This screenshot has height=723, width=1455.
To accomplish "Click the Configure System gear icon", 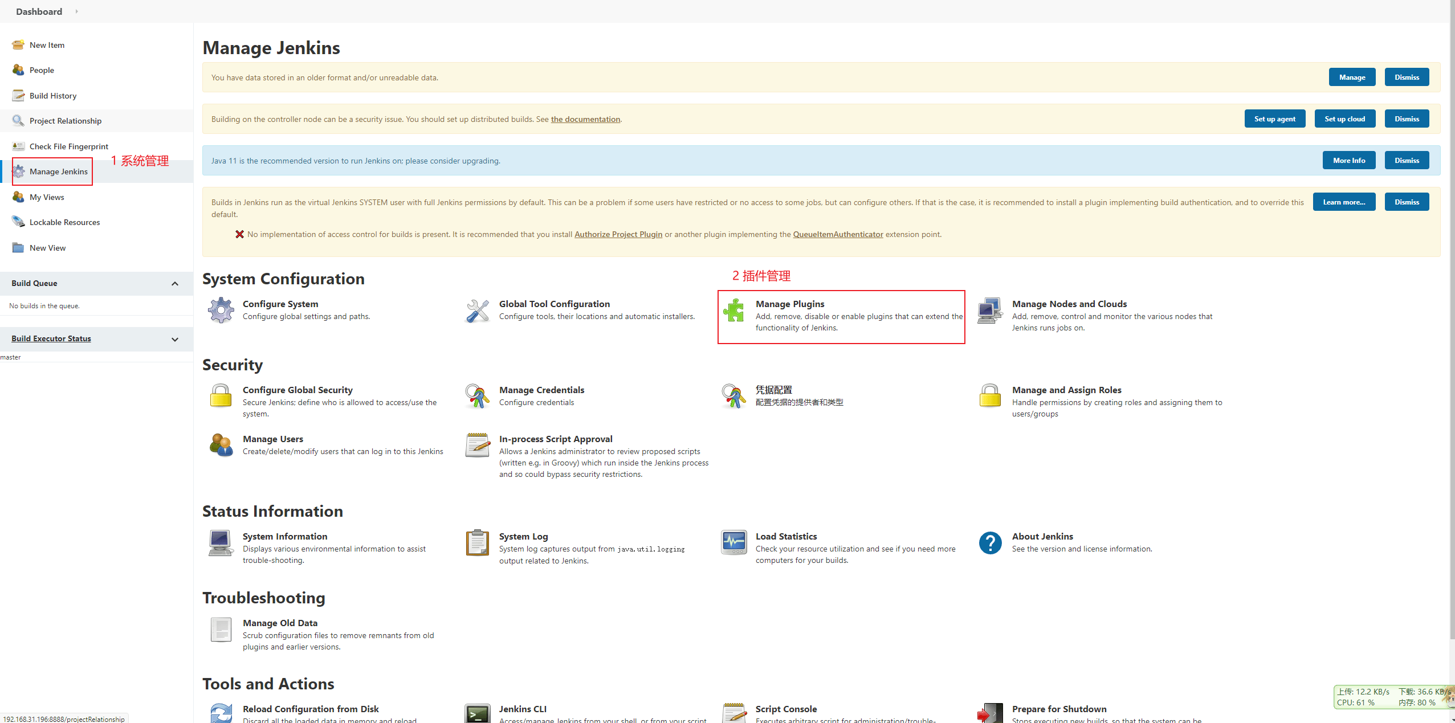I will point(221,311).
